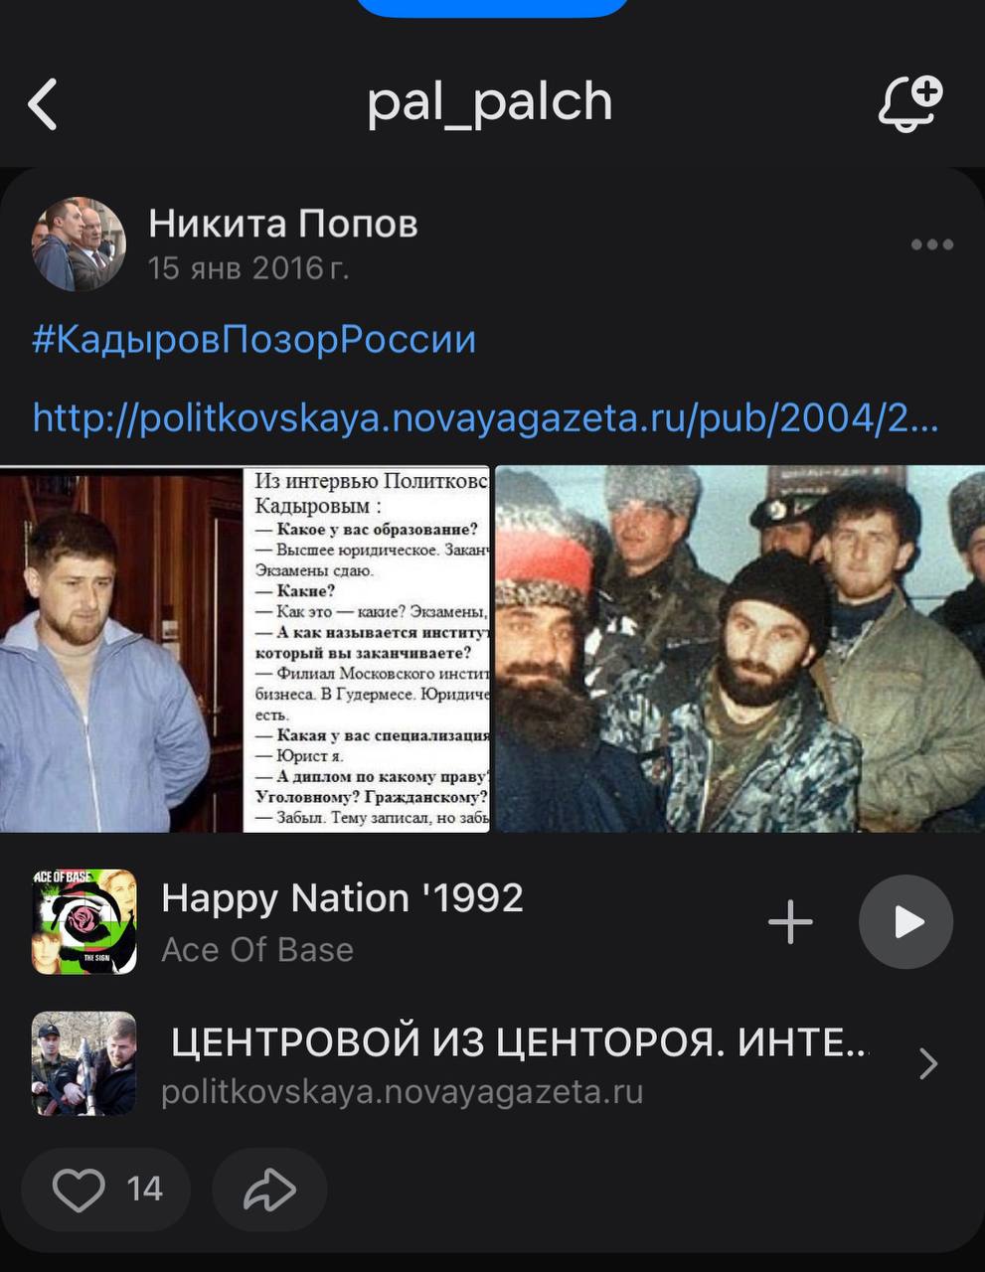Like the post with heart icon
985x1272 pixels.
tap(106, 1190)
